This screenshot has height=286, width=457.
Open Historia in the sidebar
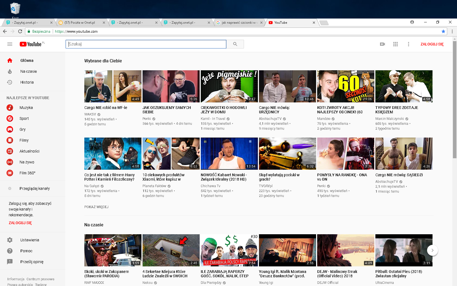[x=27, y=82]
